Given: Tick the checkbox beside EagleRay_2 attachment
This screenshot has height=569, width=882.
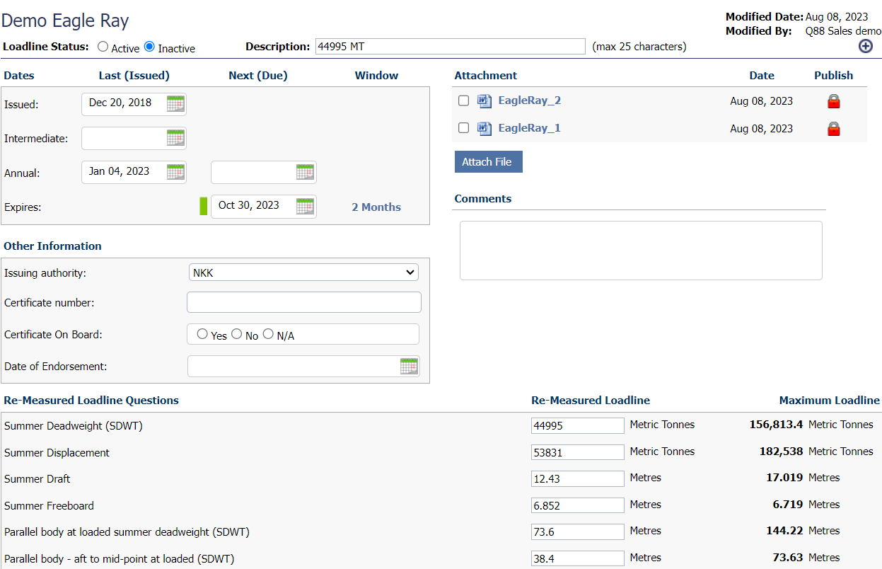Looking at the screenshot, I should [x=463, y=100].
